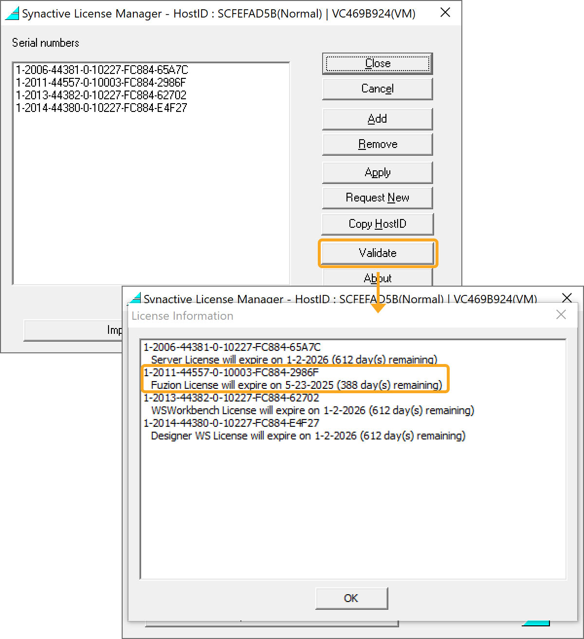Click the Serial numbers label
This screenshot has height=639, width=584.
pos(45,43)
